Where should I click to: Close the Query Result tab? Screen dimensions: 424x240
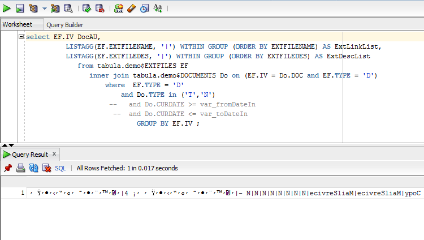(55, 153)
